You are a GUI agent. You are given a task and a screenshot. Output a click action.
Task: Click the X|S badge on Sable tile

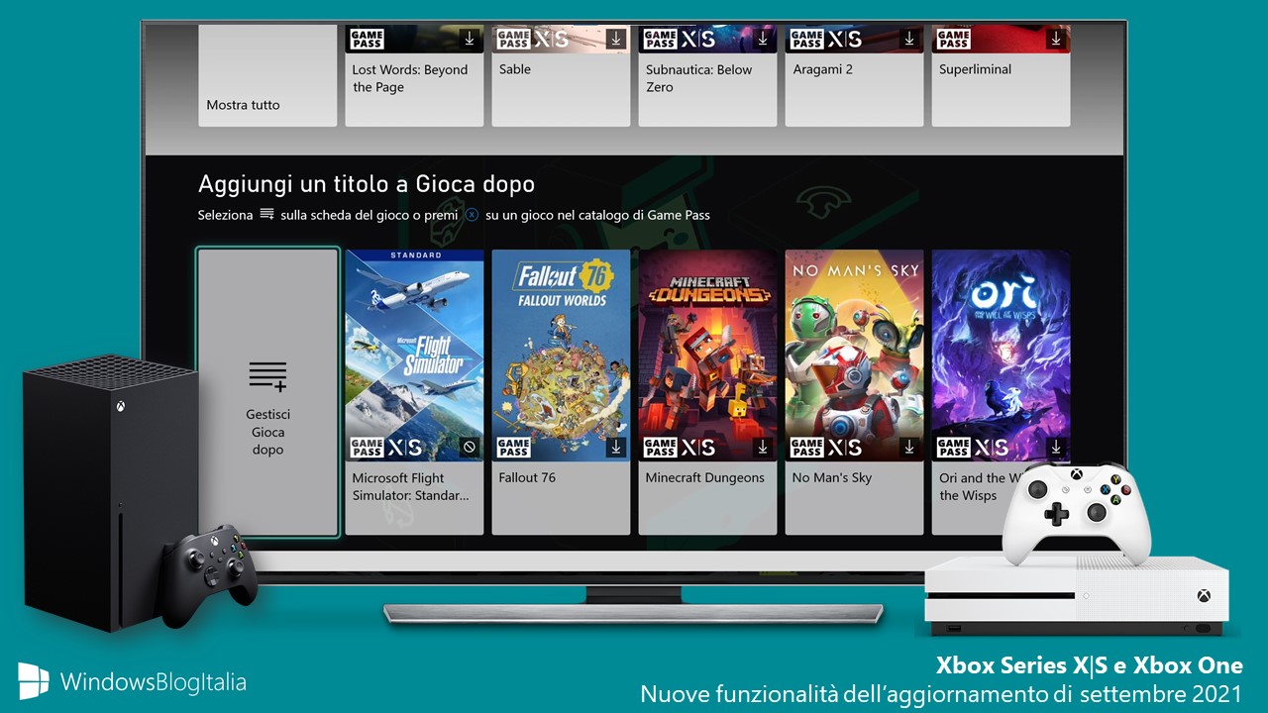(x=552, y=39)
